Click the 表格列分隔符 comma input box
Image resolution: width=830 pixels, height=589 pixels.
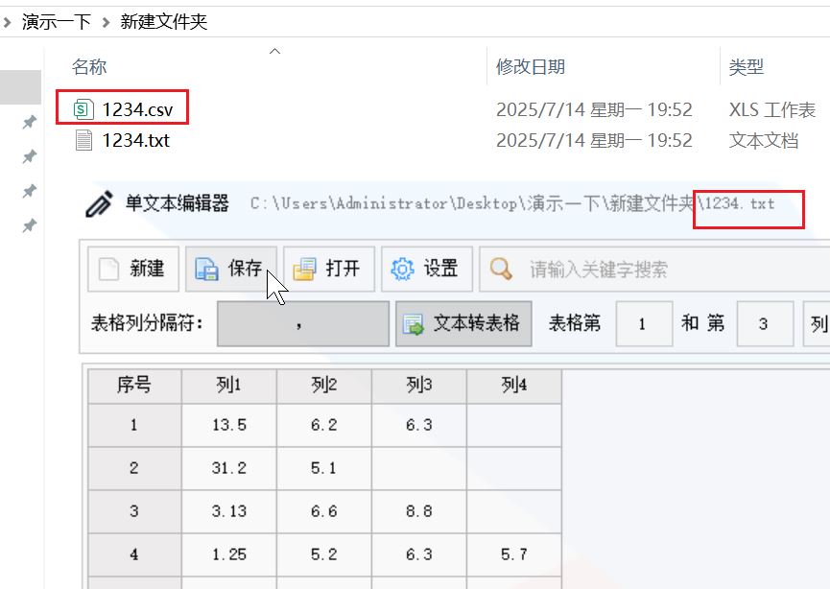coord(302,324)
